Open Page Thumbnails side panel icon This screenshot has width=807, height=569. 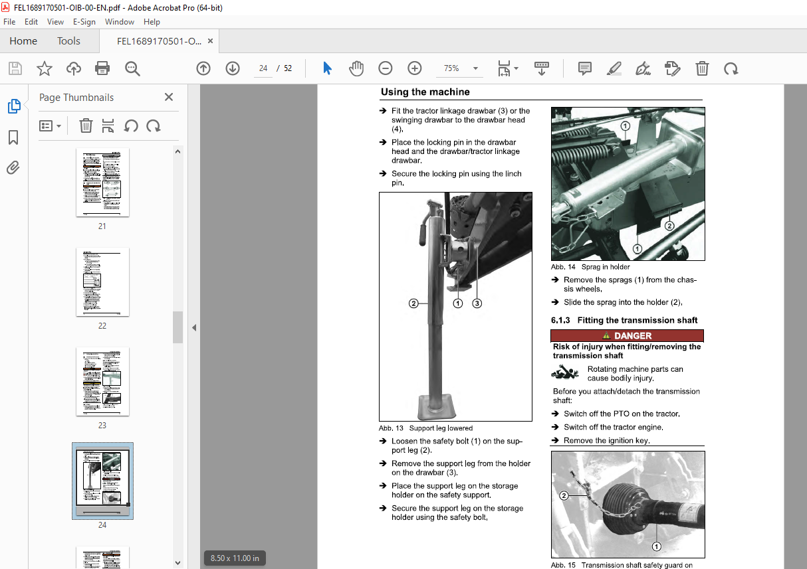[14, 106]
